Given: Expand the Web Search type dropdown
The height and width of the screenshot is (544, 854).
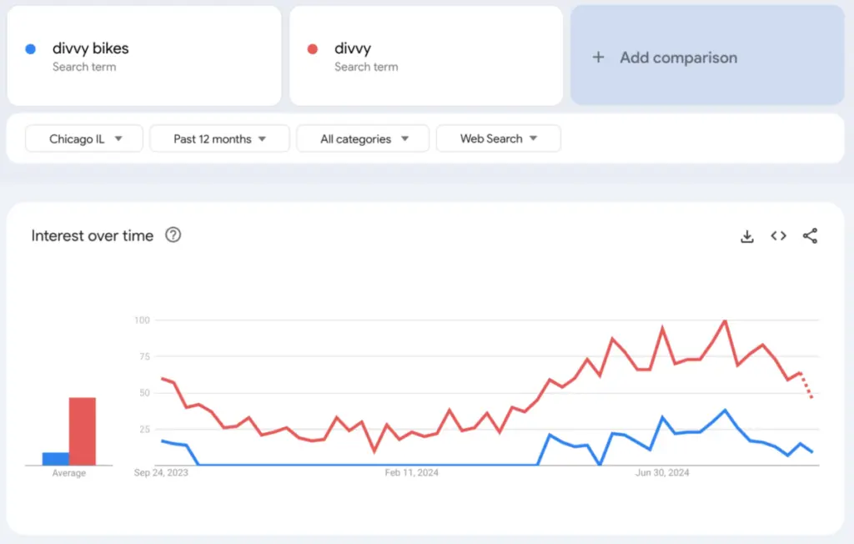Looking at the screenshot, I should pyautogui.click(x=498, y=139).
